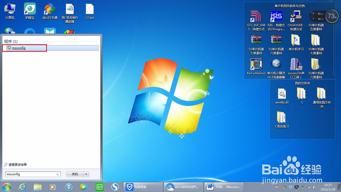Click the 程序 (1) results header
Image resolution: width=341 pixels, height=192 pixels.
click(x=11, y=41)
